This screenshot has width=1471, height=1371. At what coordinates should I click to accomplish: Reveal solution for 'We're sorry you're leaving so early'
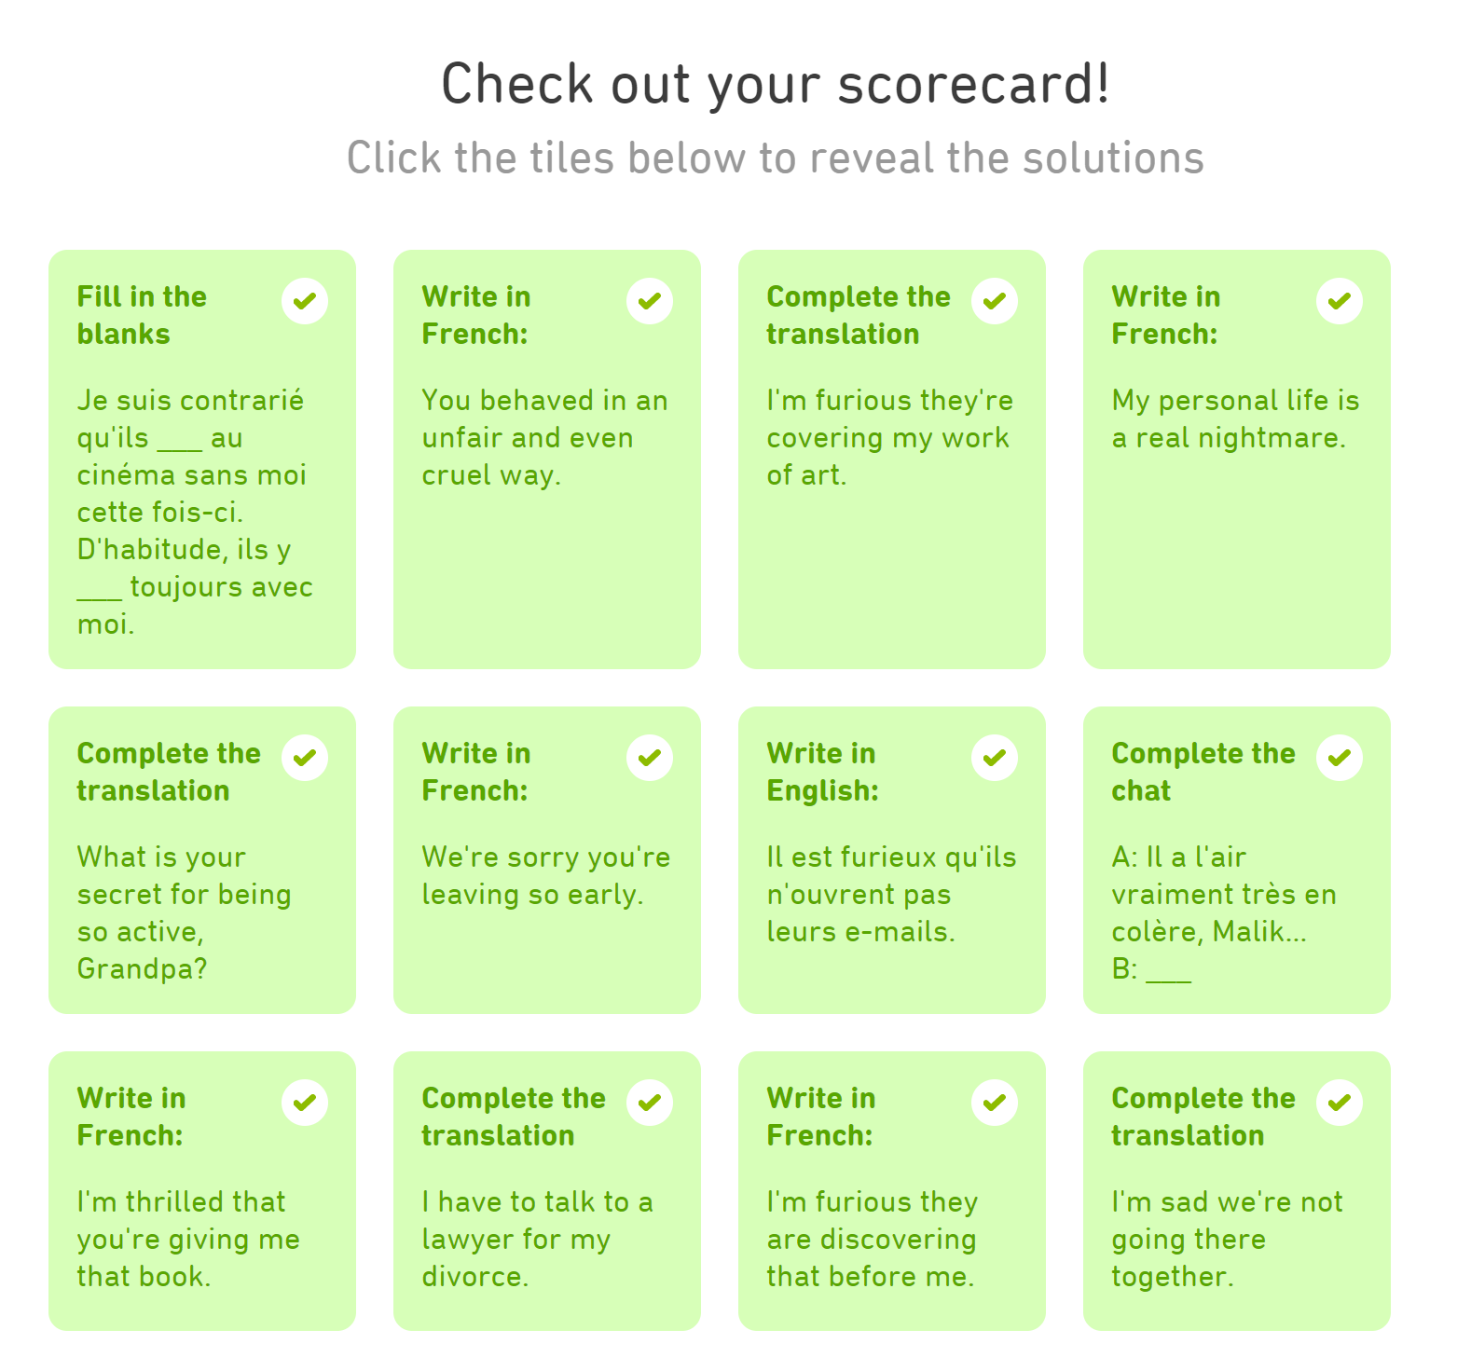(x=547, y=860)
